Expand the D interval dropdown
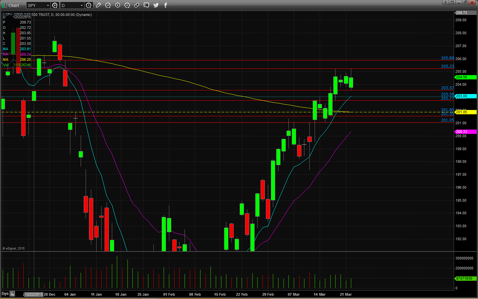478x299 pixels. pyautogui.click(x=82, y=5)
